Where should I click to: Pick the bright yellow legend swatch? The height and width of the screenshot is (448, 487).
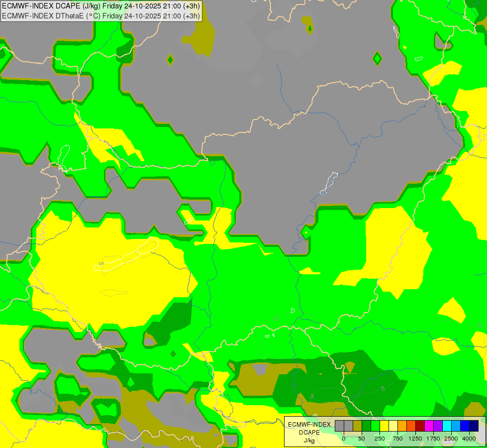pyautogui.click(x=385, y=426)
